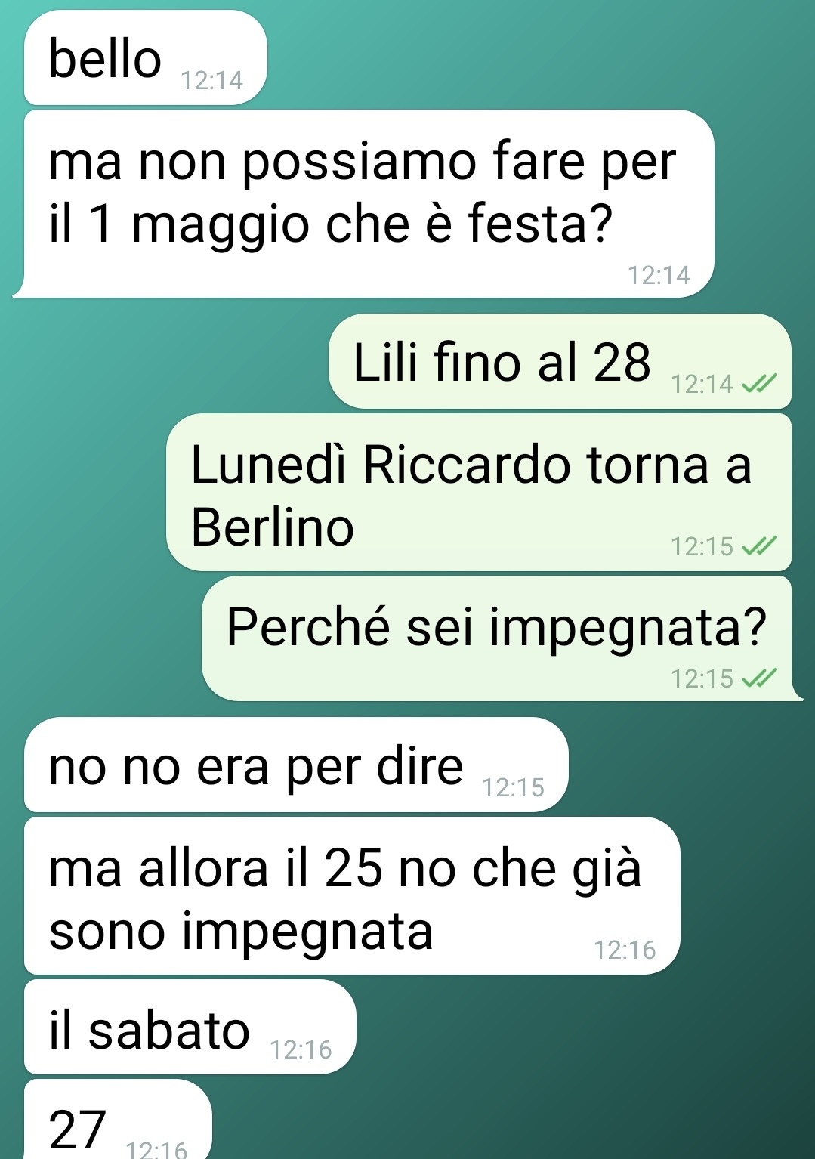Select the 'no no era per dire' message
Viewport: 815px width, 1159px height.
click(x=296, y=765)
